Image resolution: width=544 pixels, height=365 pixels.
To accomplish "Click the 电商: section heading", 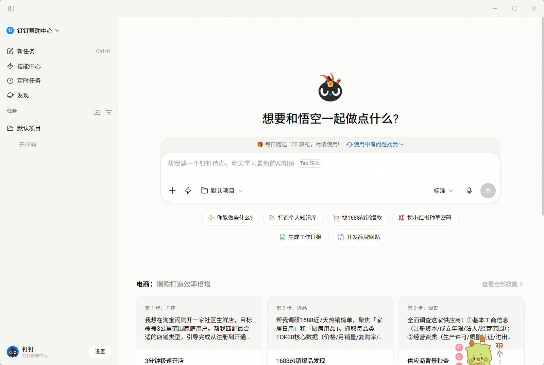I will [144, 284].
